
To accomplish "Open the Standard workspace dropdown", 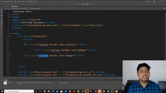I will 148,1.
